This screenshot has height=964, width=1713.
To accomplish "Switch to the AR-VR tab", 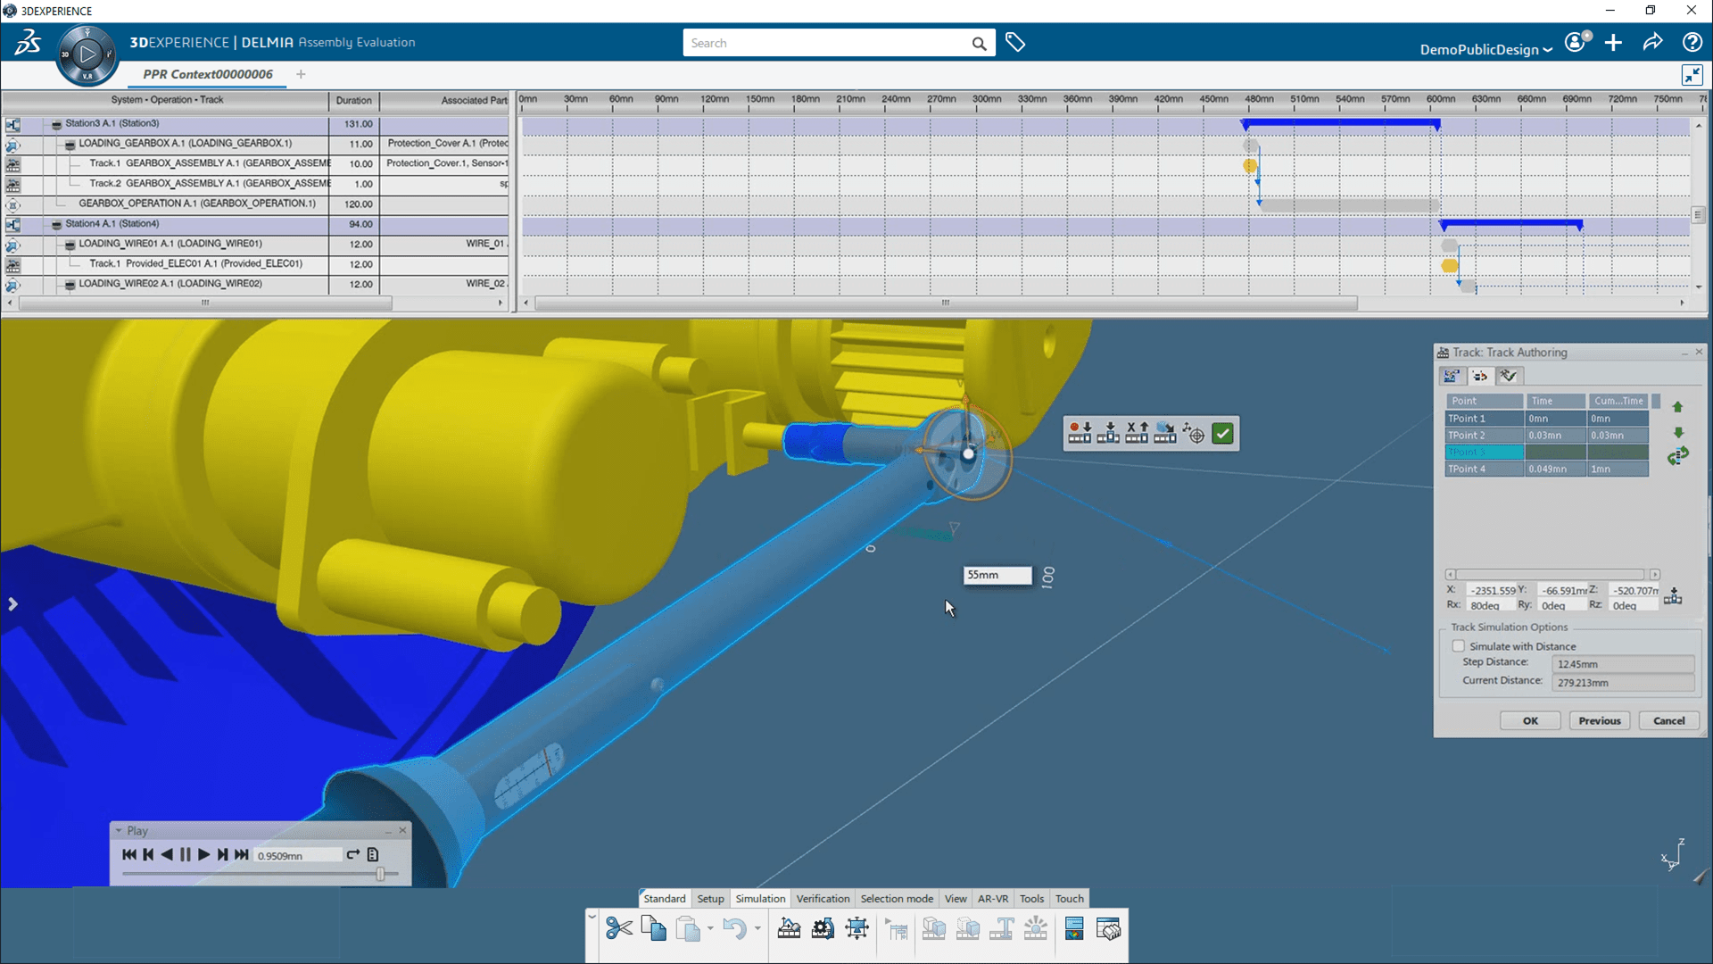I will click(993, 899).
